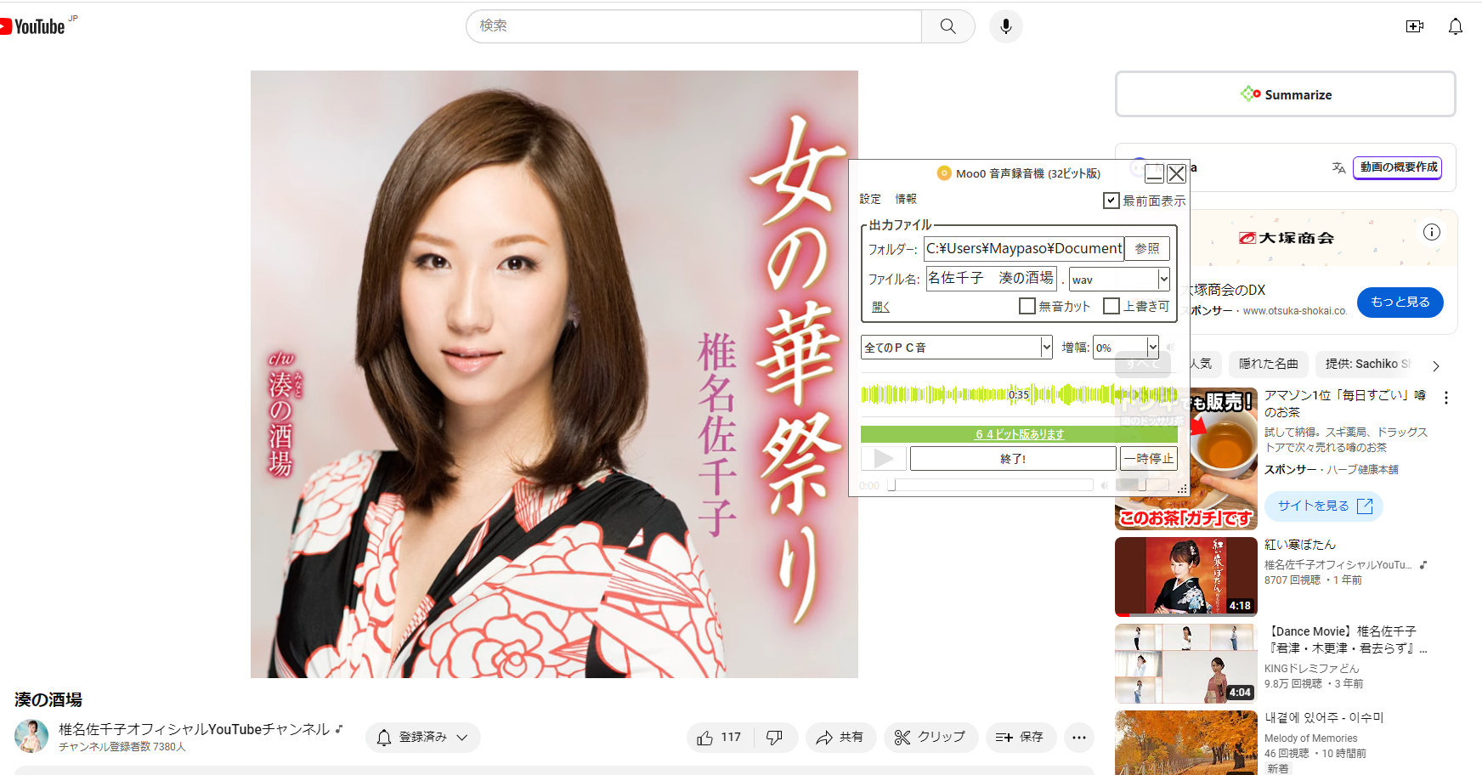
Task: Open the music note badge beside channel name
Action: [339, 729]
